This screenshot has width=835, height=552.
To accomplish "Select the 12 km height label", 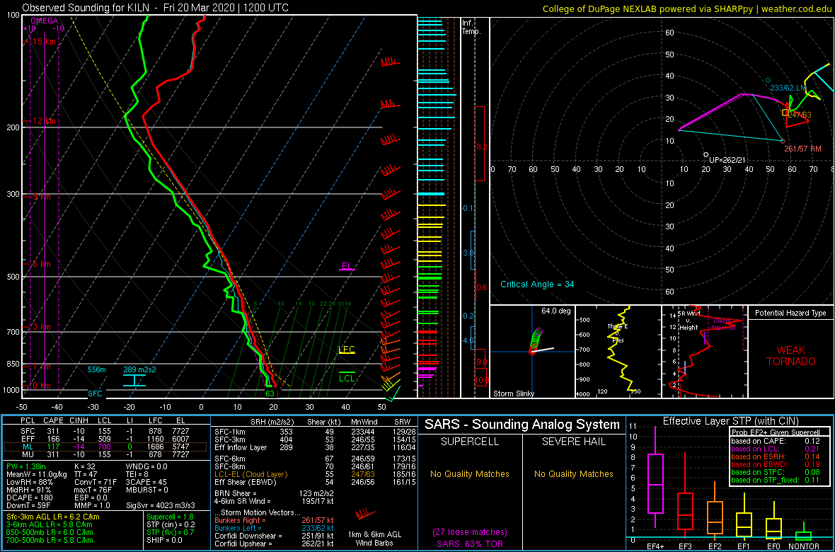I will point(44,121).
